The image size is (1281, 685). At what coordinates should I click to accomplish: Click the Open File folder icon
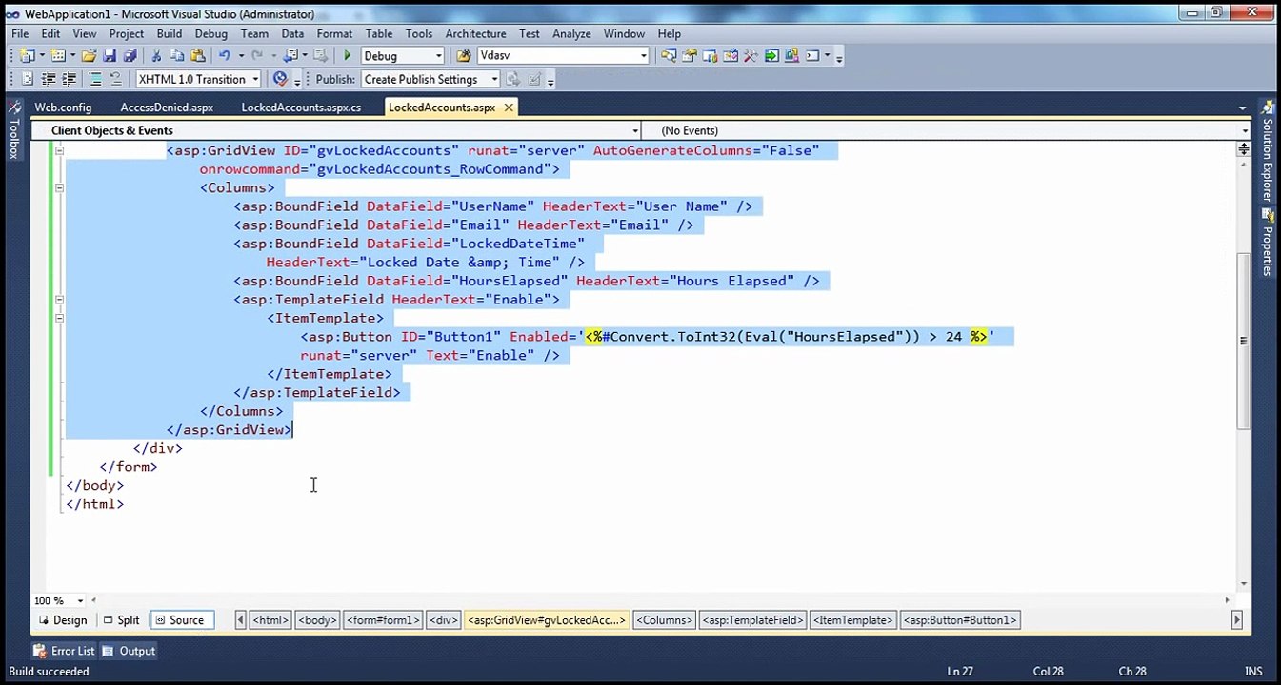[89, 56]
